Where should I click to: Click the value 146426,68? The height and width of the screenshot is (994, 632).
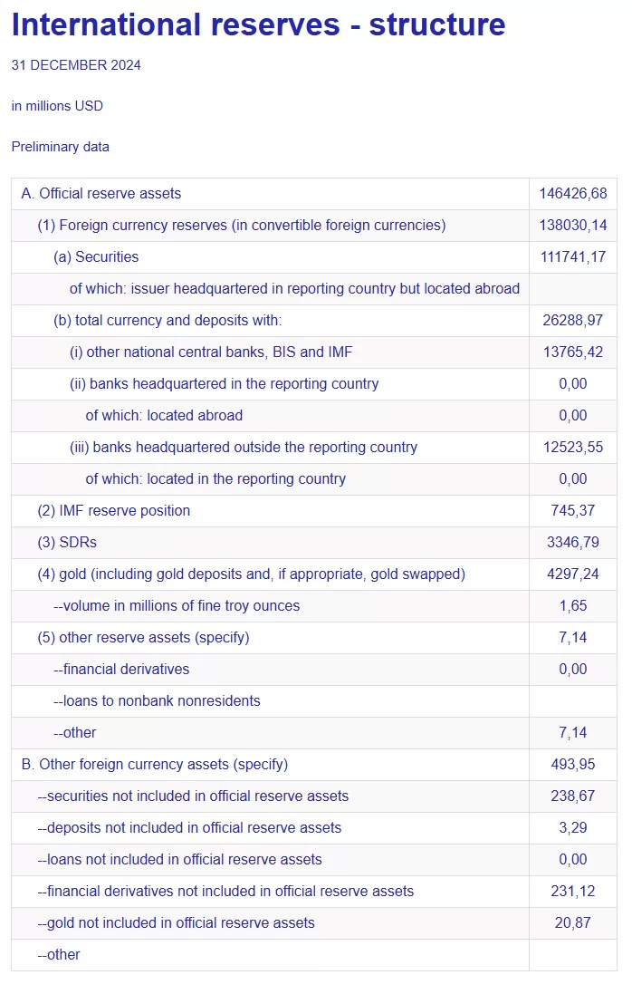tap(572, 194)
